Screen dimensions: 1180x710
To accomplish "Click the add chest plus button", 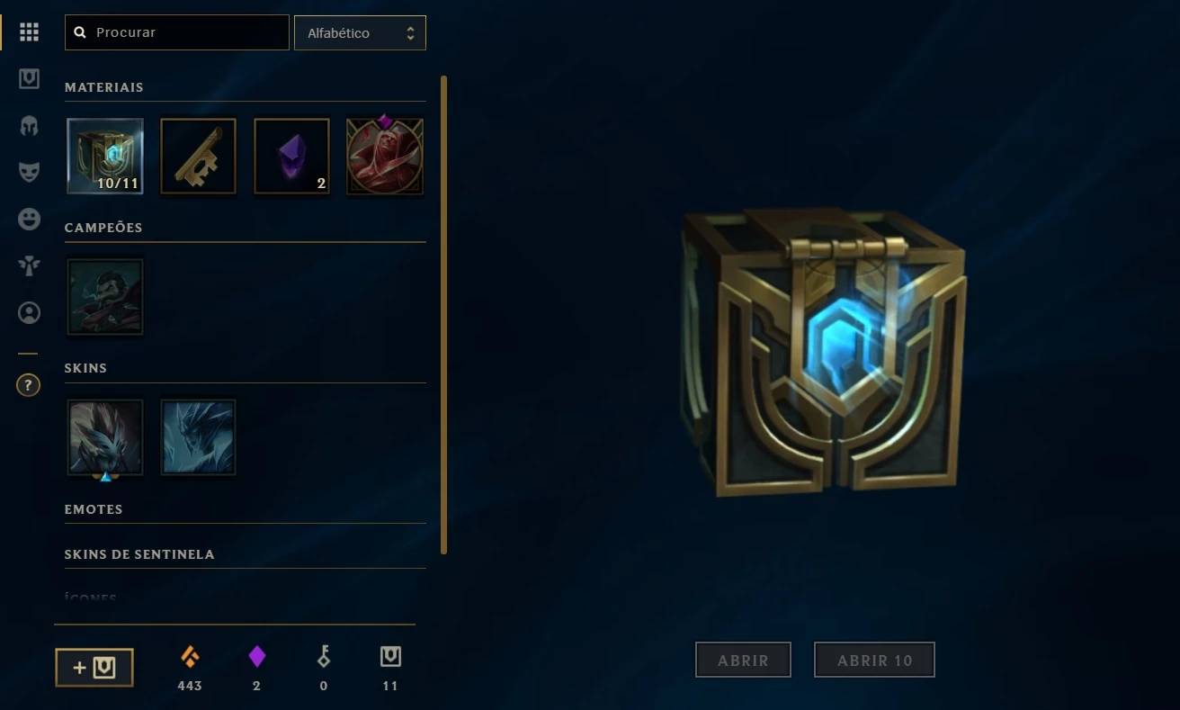I will click(x=94, y=668).
